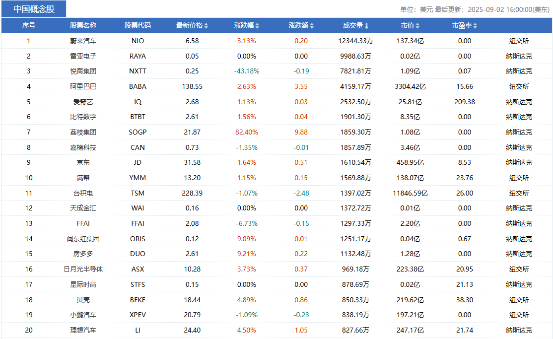Click the BEKE stock code
The image size is (553, 339).
(138, 300)
